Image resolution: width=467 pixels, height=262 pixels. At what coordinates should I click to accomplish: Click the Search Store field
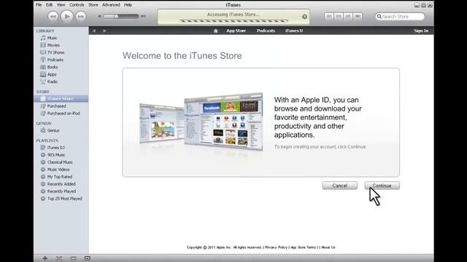pyautogui.click(x=400, y=16)
